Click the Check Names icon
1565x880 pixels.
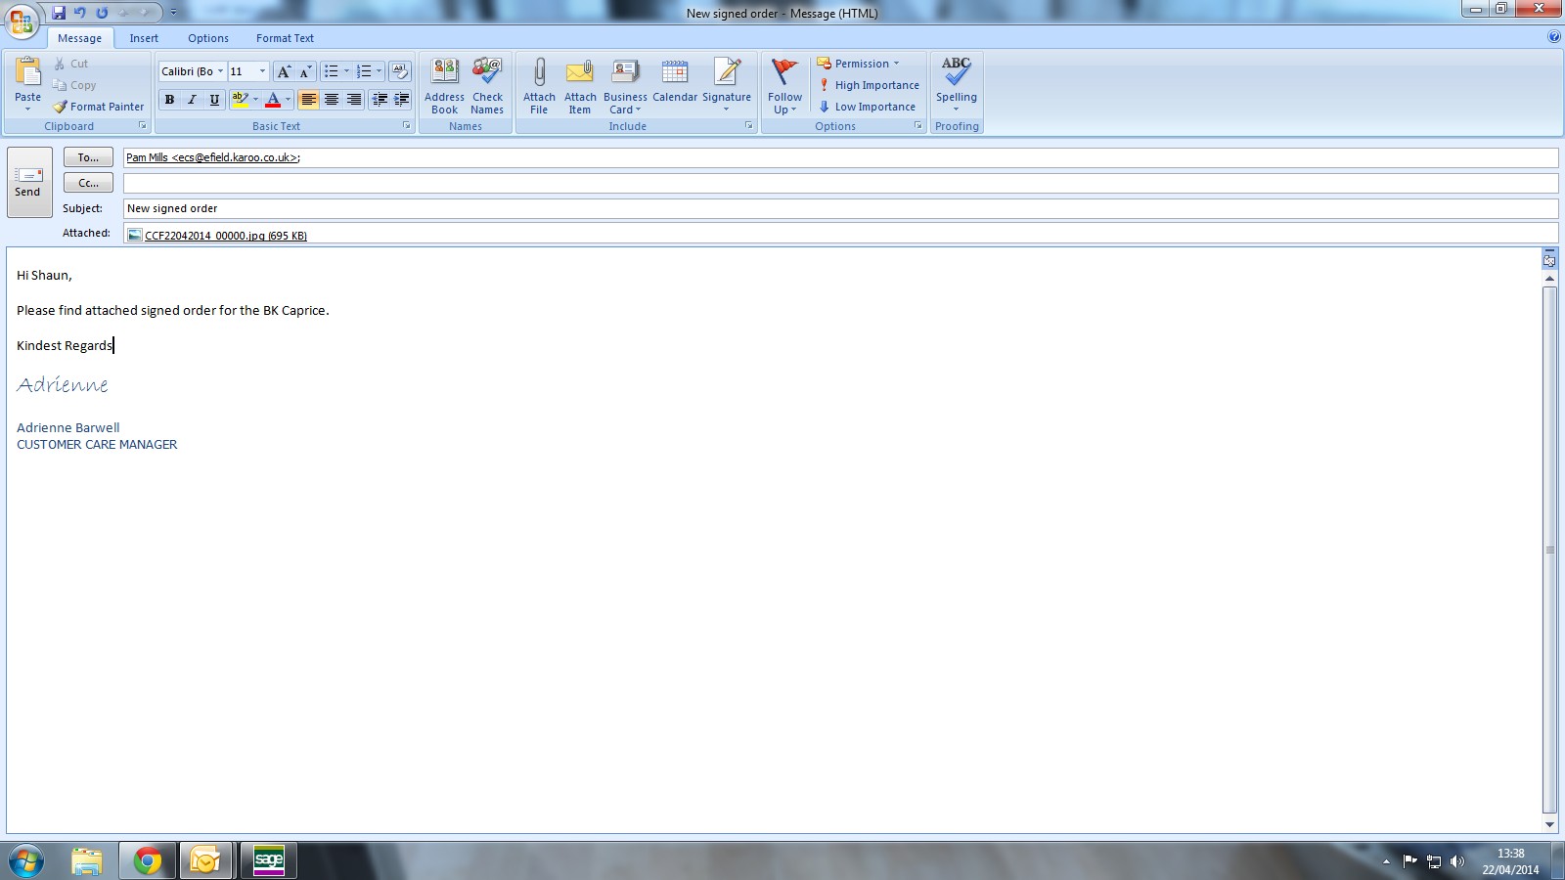pos(487,72)
